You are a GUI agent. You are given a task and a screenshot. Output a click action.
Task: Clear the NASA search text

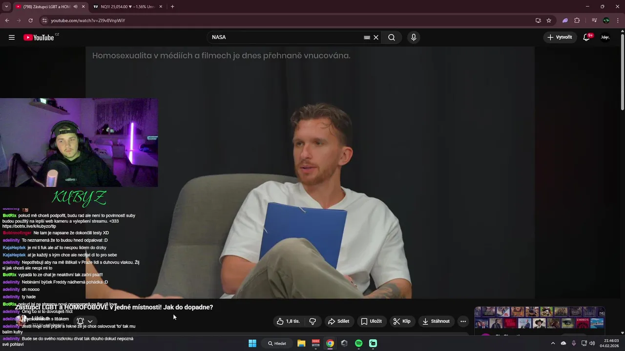tap(376, 38)
